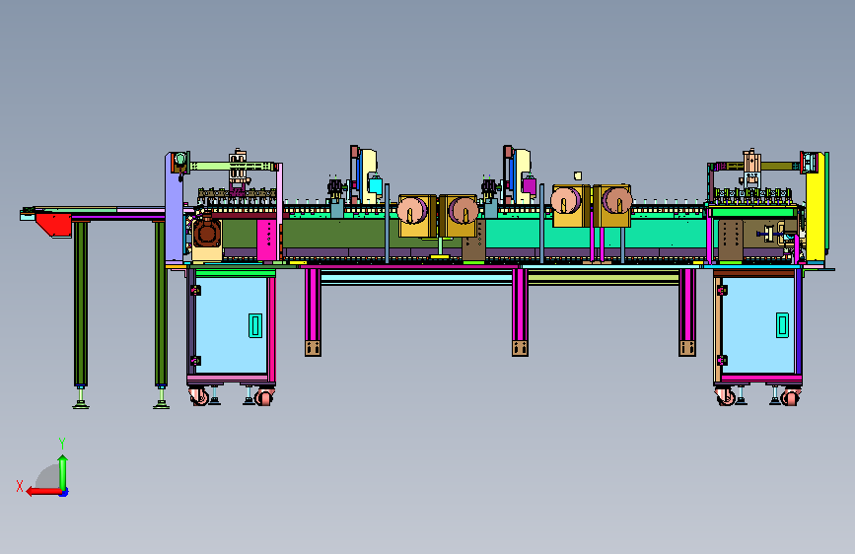Click the green Y-axis arrow of the triad
855x554 pixels.
(x=63, y=472)
